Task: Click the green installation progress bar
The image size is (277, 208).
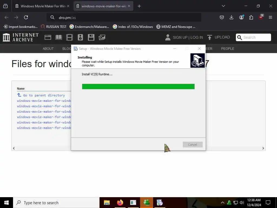Action: pos(138,86)
